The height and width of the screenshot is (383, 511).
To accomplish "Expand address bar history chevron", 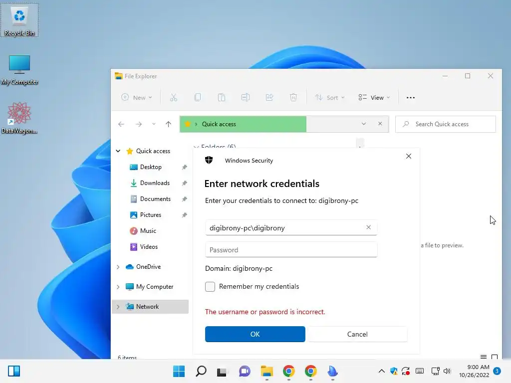I will pyautogui.click(x=364, y=124).
